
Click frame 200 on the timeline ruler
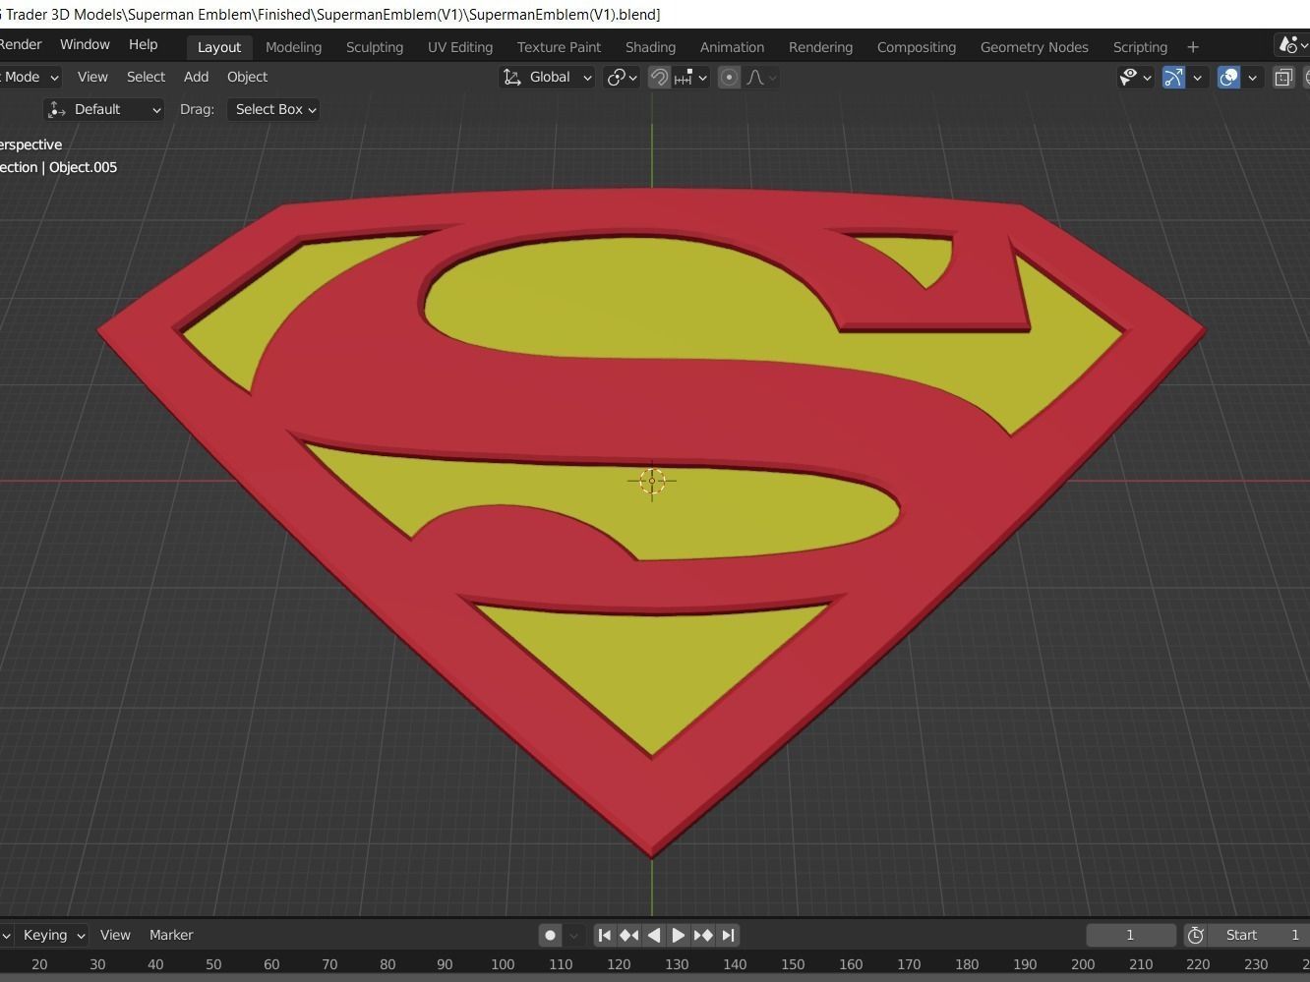pos(1083,964)
